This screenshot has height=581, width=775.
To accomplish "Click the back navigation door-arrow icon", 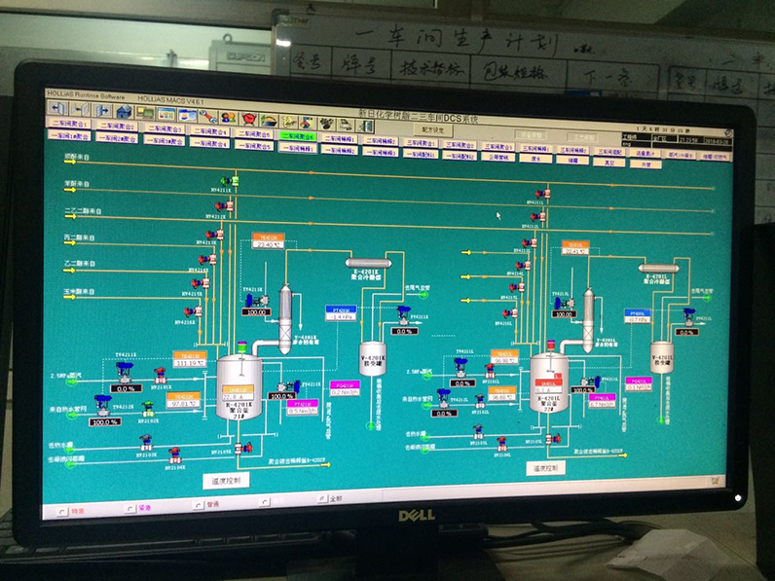I will pyautogui.click(x=57, y=108).
